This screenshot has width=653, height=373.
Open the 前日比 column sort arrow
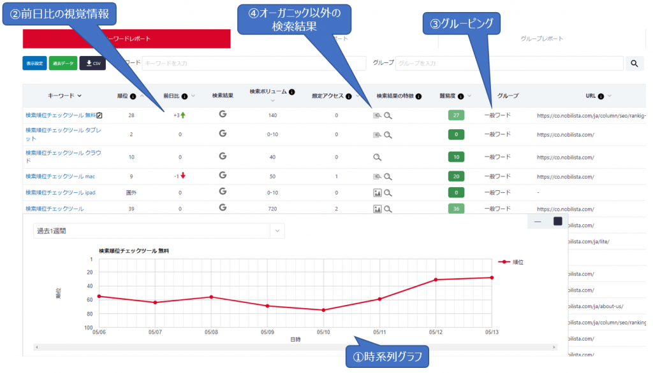click(194, 96)
